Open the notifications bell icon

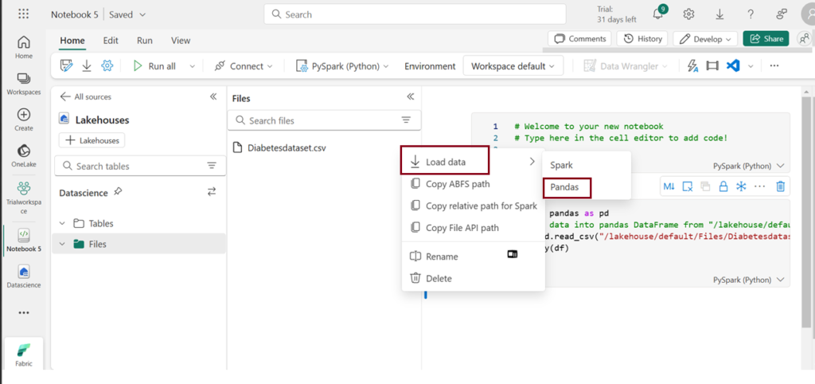click(658, 14)
